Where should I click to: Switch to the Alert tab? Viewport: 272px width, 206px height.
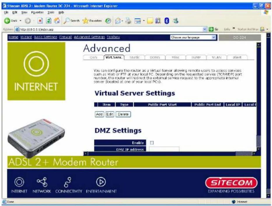pyautogui.click(x=237, y=57)
